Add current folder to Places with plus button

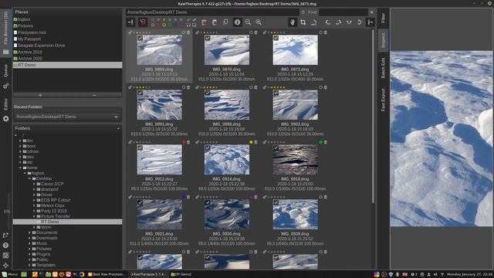click(x=40, y=95)
